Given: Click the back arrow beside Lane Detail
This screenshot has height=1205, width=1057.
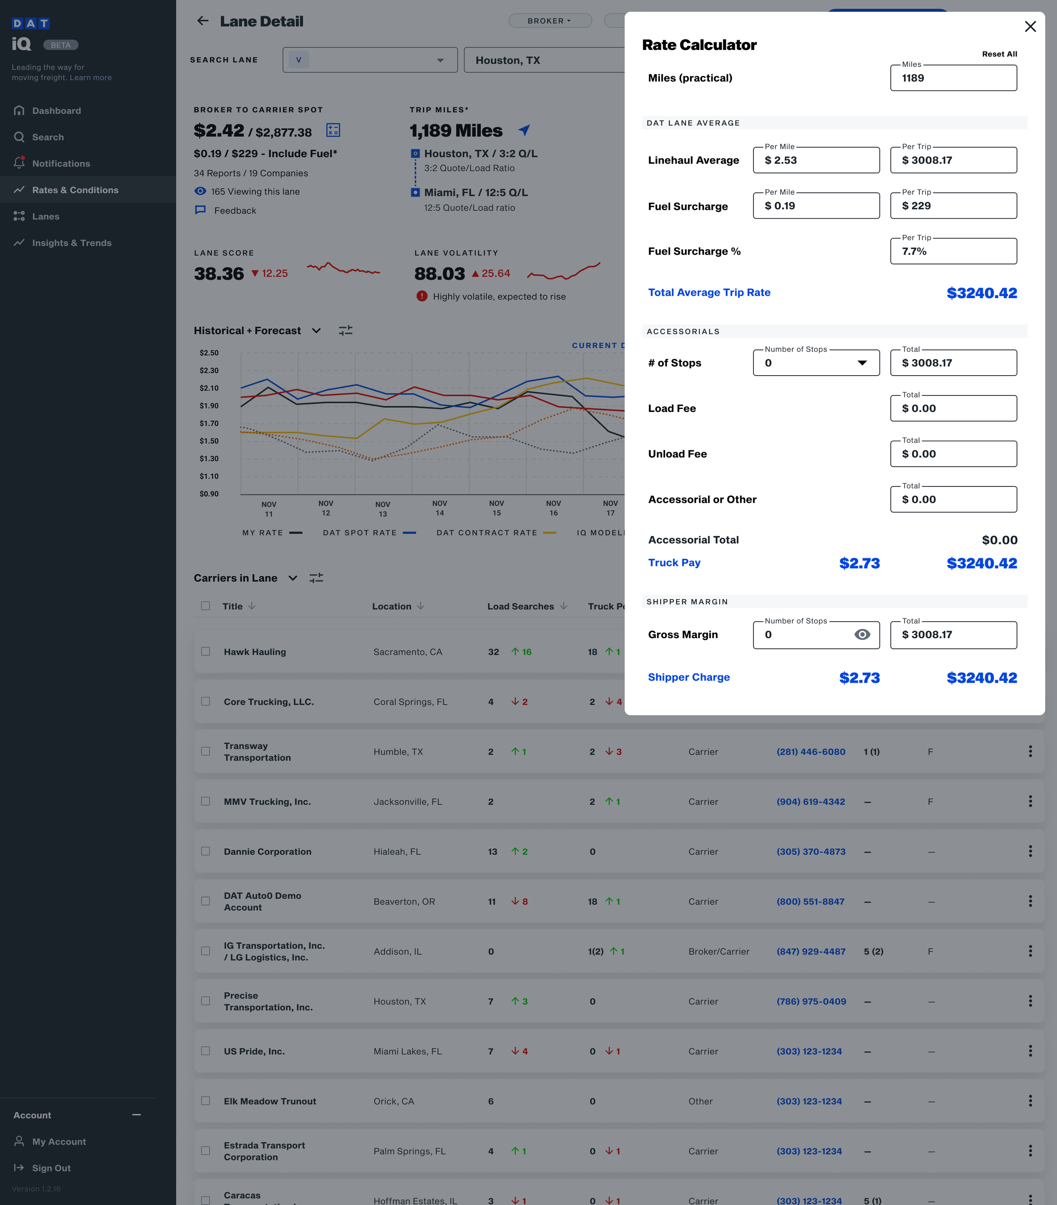Looking at the screenshot, I should (x=203, y=21).
